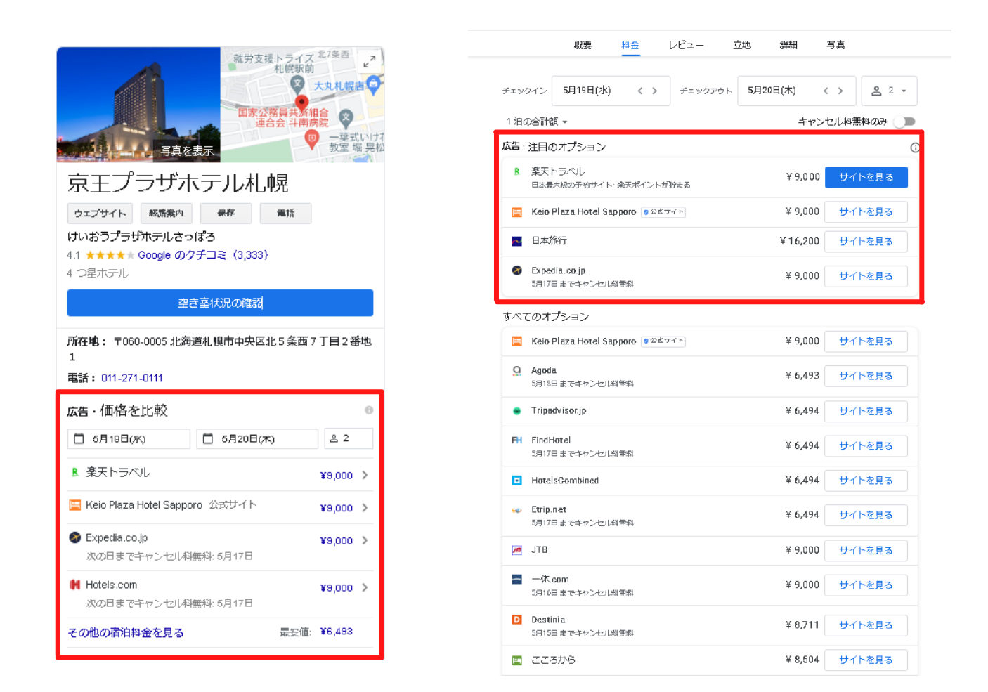Switch to the 料金 tab
This screenshot has height=692, width=988.
coord(630,45)
